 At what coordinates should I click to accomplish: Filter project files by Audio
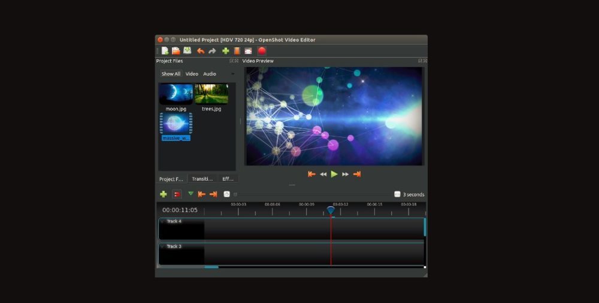[x=210, y=74]
